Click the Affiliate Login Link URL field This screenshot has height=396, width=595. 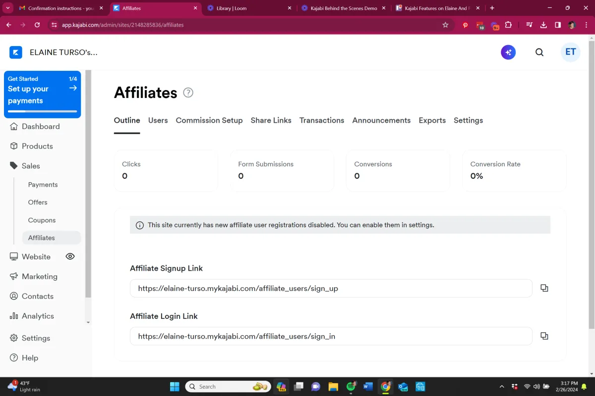[331, 336]
